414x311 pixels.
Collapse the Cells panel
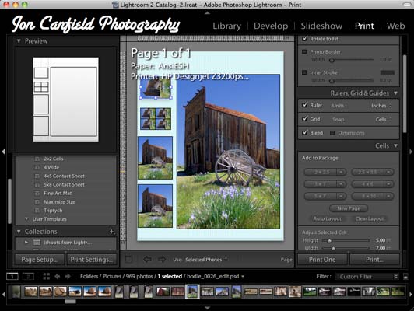[395, 145]
